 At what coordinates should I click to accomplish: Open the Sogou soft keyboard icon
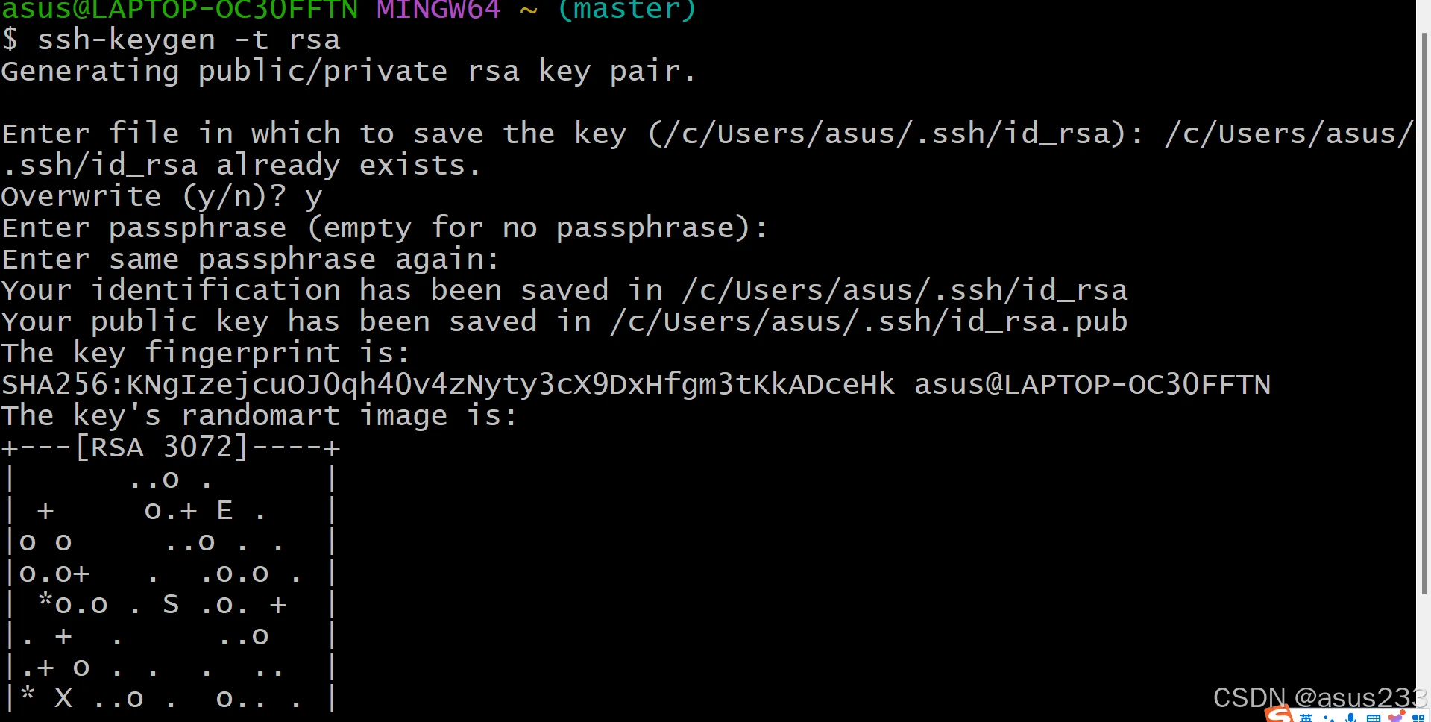(x=1374, y=718)
